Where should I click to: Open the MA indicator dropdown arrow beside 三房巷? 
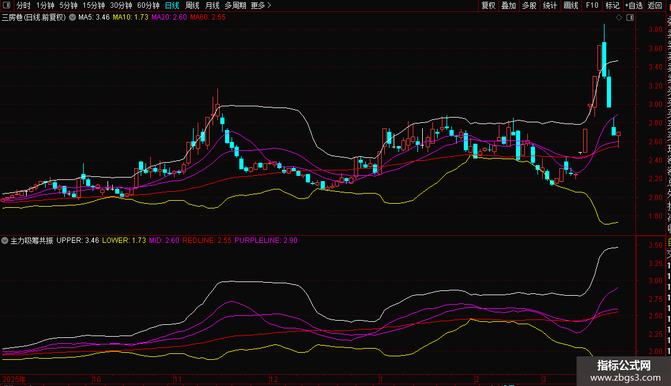[x=72, y=18]
